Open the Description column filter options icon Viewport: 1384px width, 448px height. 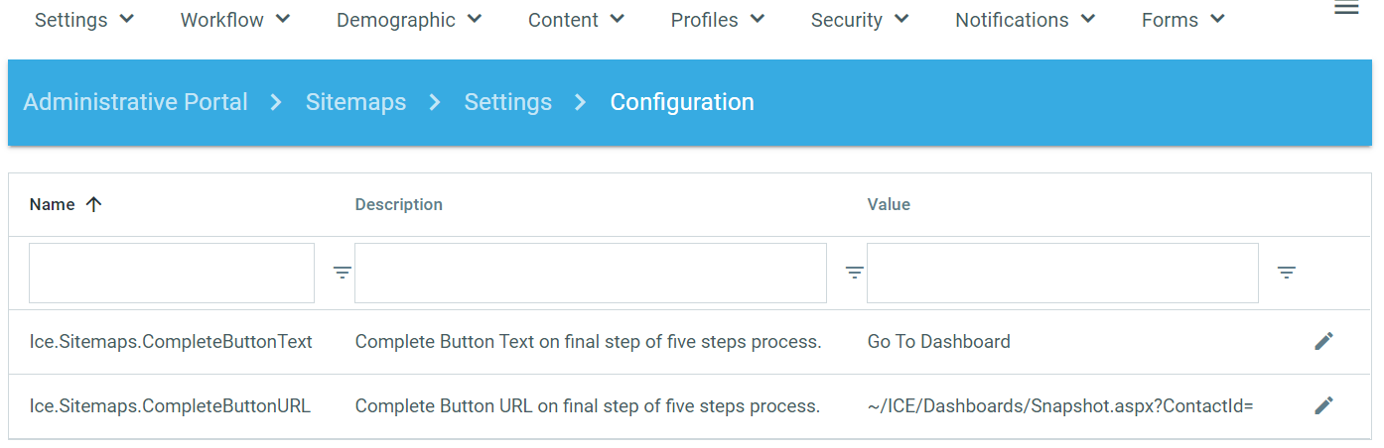pos(854,273)
